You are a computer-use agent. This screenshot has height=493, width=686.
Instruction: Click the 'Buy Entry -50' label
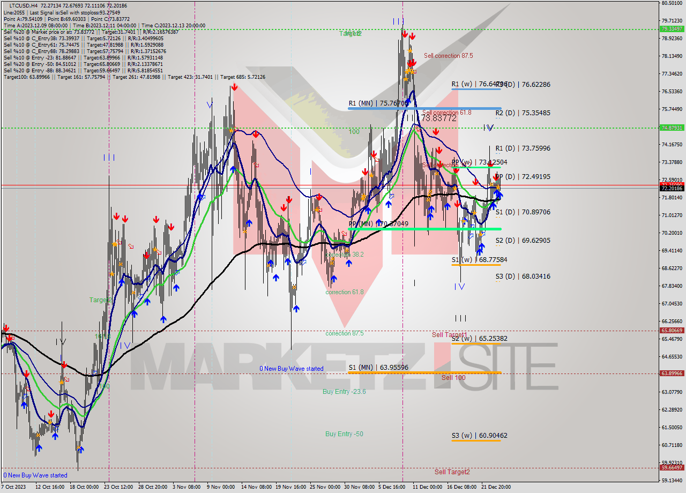(x=344, y=434)
